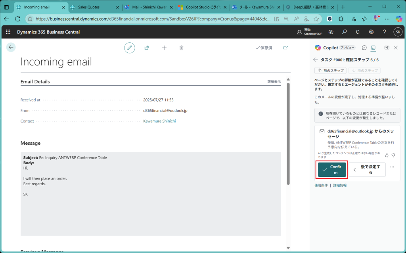Open the Business Central search magnifier
Image resolution: width=406 pixels, height=253 pixels.
pos(344,32)
